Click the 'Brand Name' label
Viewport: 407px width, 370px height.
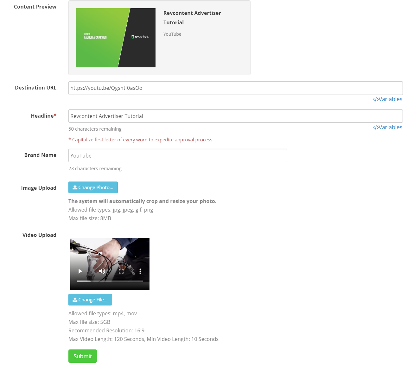coord(40,155)
